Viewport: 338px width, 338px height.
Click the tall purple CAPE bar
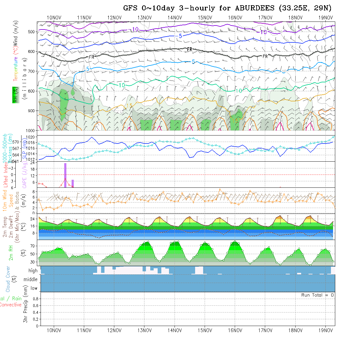(x=65, y=175)
